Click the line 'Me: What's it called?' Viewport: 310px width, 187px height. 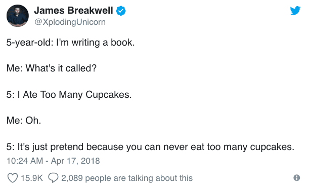(52, 68)
